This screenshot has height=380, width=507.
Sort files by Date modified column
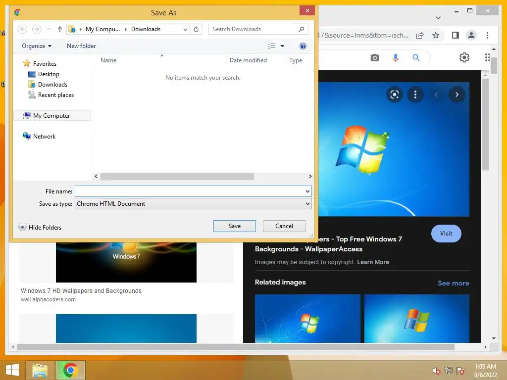pyautogui.click(x=248, y=60)
